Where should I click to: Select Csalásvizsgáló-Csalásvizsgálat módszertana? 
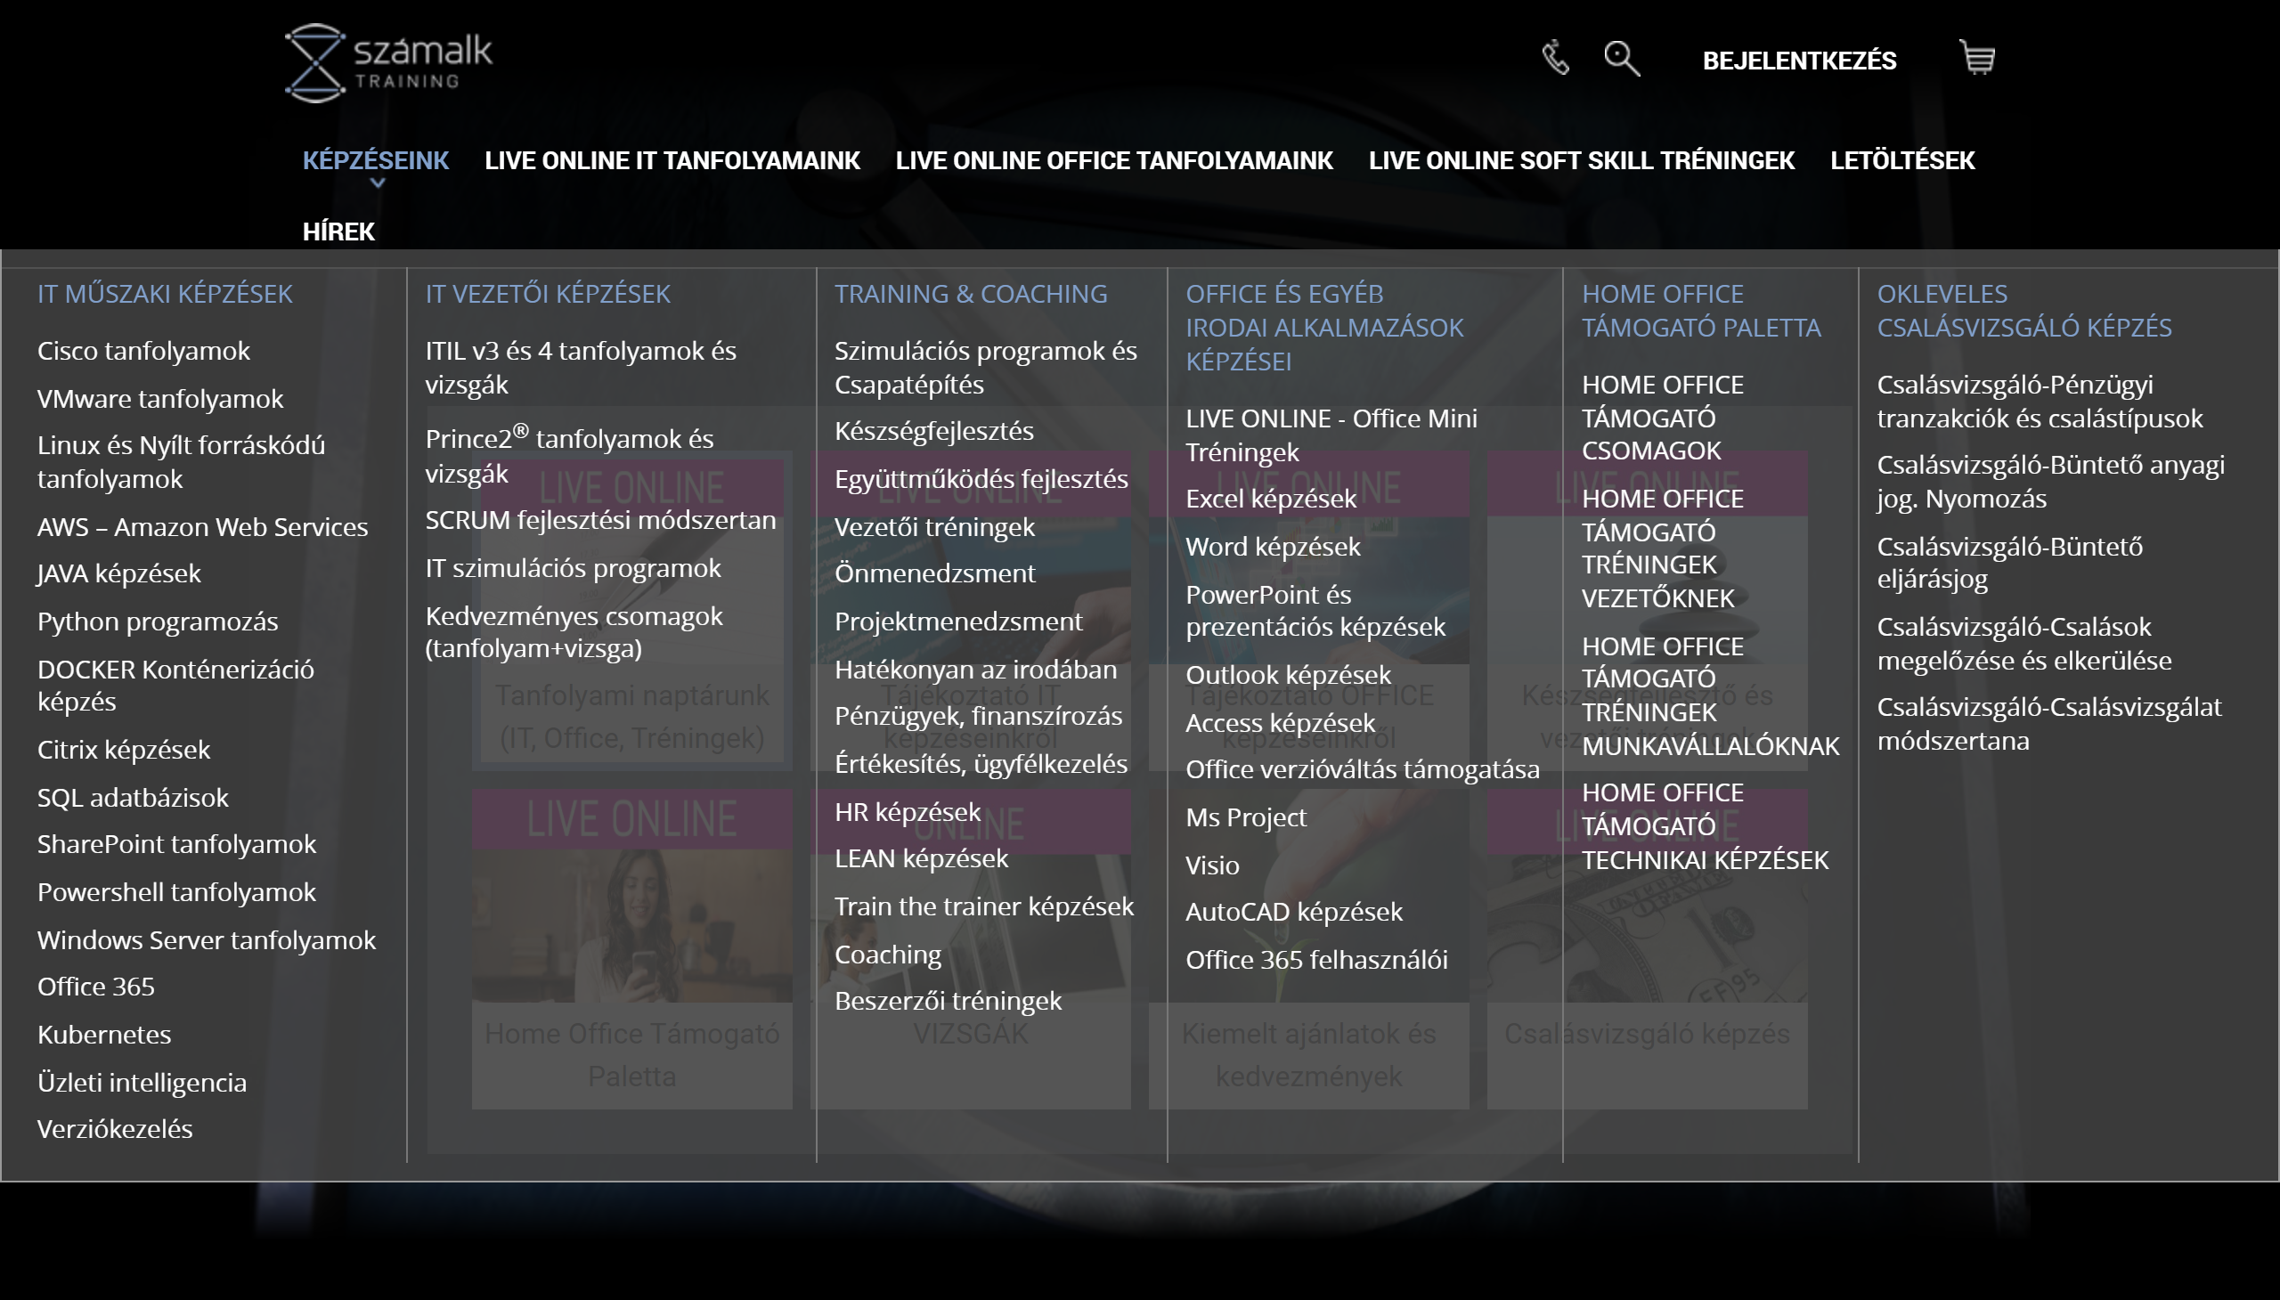click(2049, 724)
